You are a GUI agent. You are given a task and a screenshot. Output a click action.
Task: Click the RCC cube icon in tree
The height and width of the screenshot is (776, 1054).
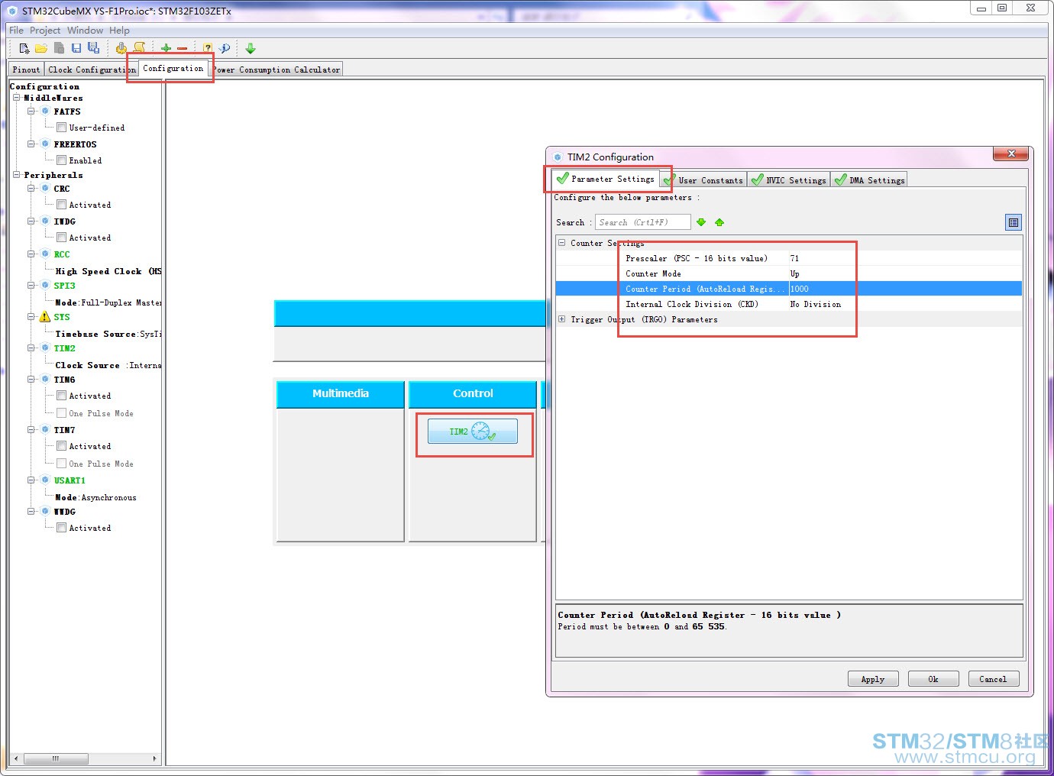[x=45, y=254]
